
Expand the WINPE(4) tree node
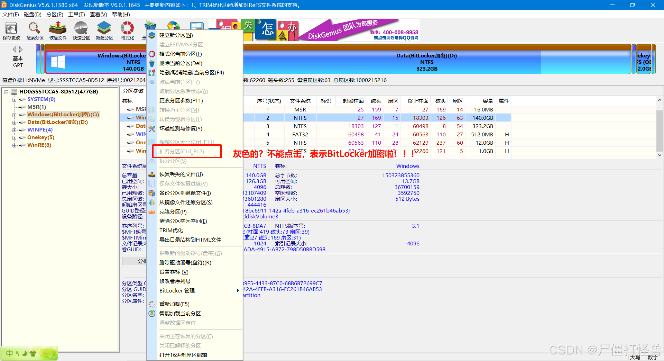click(x=15, y=130)
